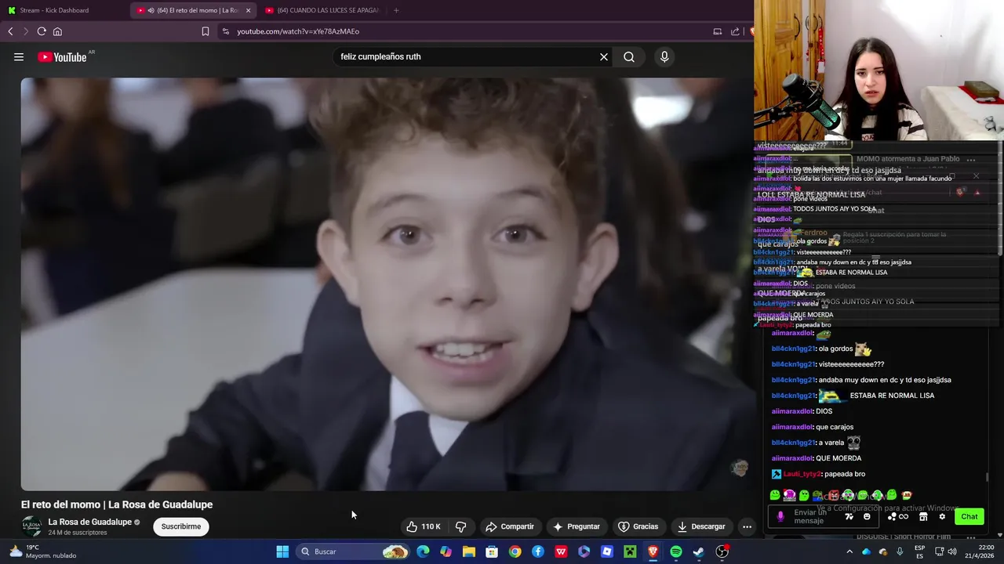Dislike the video with thumbs-down

coord(461,526)
